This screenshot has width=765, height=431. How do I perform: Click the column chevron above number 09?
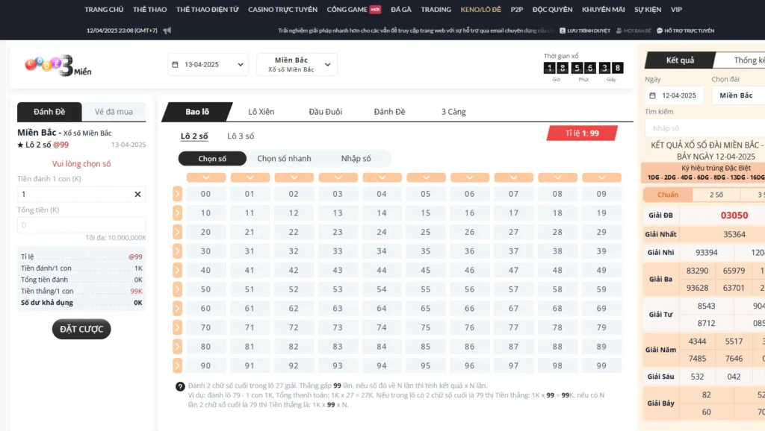(x=601, y=177)
